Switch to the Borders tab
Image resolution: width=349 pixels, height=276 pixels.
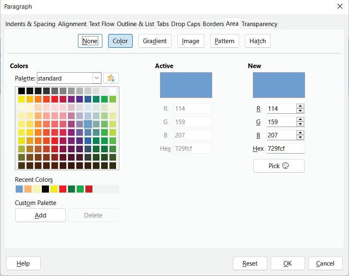tap(213, 24)
